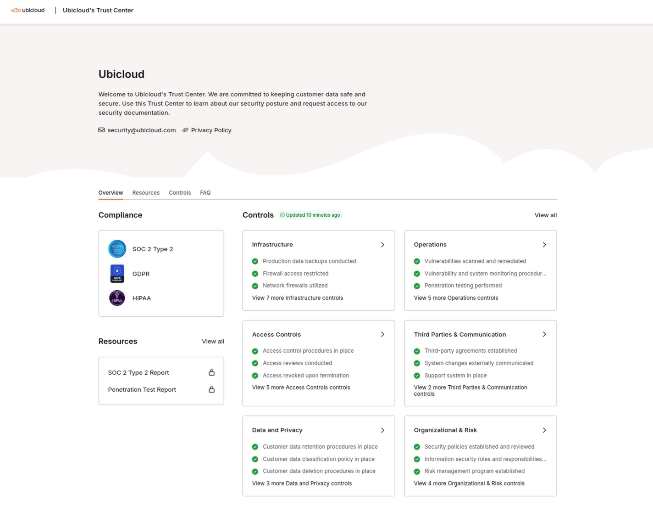The width and height of the screenshot is (653, 506).
Task: Click the green check beside Access reviews conducted
Action: click(255, 363)
